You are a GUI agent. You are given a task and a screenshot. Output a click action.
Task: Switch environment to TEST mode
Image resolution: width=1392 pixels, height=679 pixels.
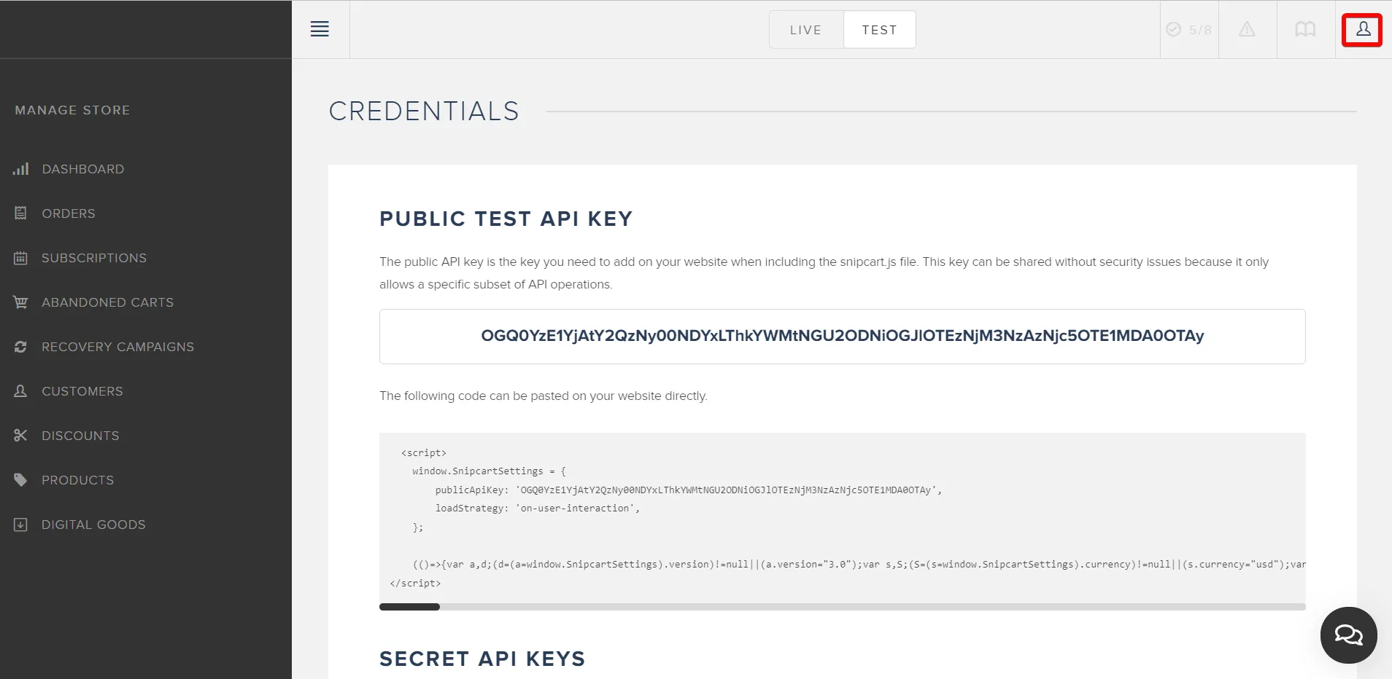tap(879, 30)
